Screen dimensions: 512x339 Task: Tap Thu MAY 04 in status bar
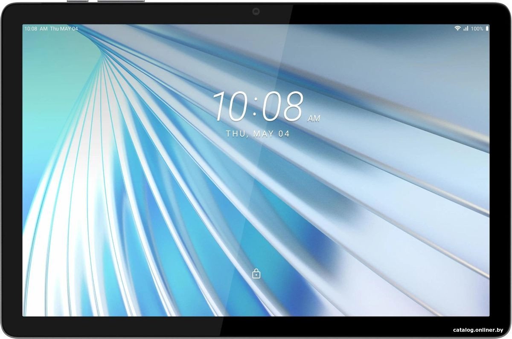(x=64, y=29)
